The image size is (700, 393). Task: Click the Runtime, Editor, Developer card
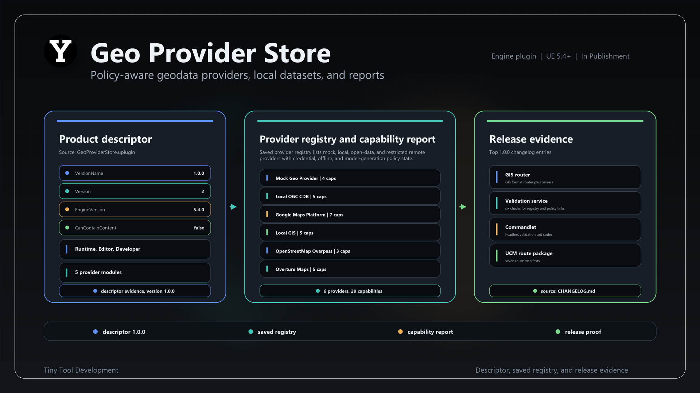click(x=135, y=249)
